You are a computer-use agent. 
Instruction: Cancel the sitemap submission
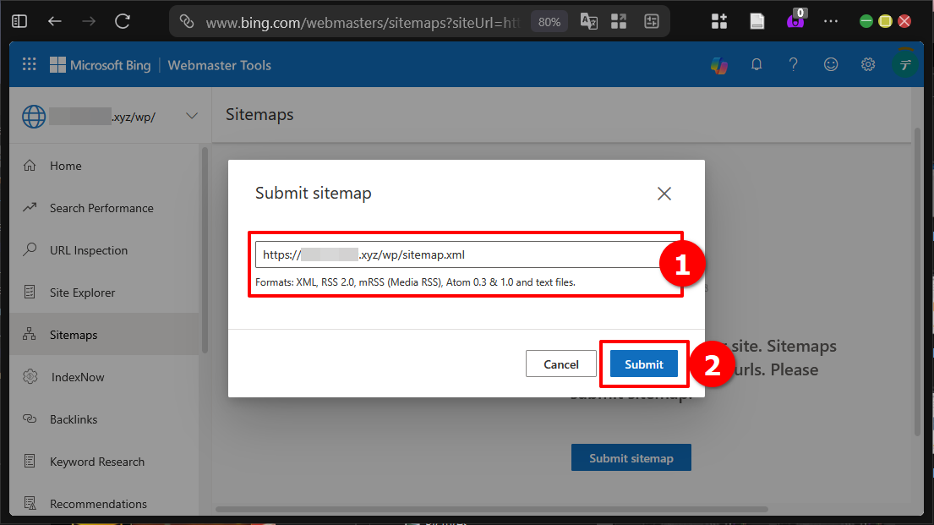coord(560,364)
